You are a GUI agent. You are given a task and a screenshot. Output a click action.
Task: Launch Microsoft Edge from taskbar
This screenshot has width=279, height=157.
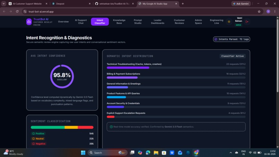148,153
